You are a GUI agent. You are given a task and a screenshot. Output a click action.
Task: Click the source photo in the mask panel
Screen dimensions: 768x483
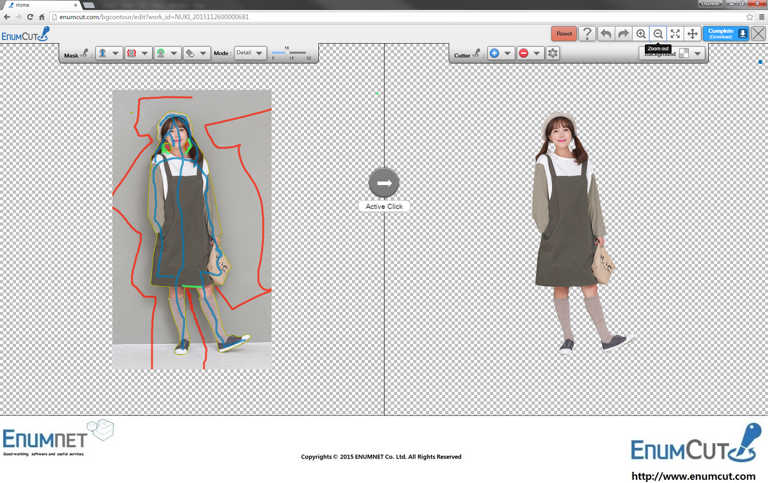pyautogui.click(x=192, y=229)
